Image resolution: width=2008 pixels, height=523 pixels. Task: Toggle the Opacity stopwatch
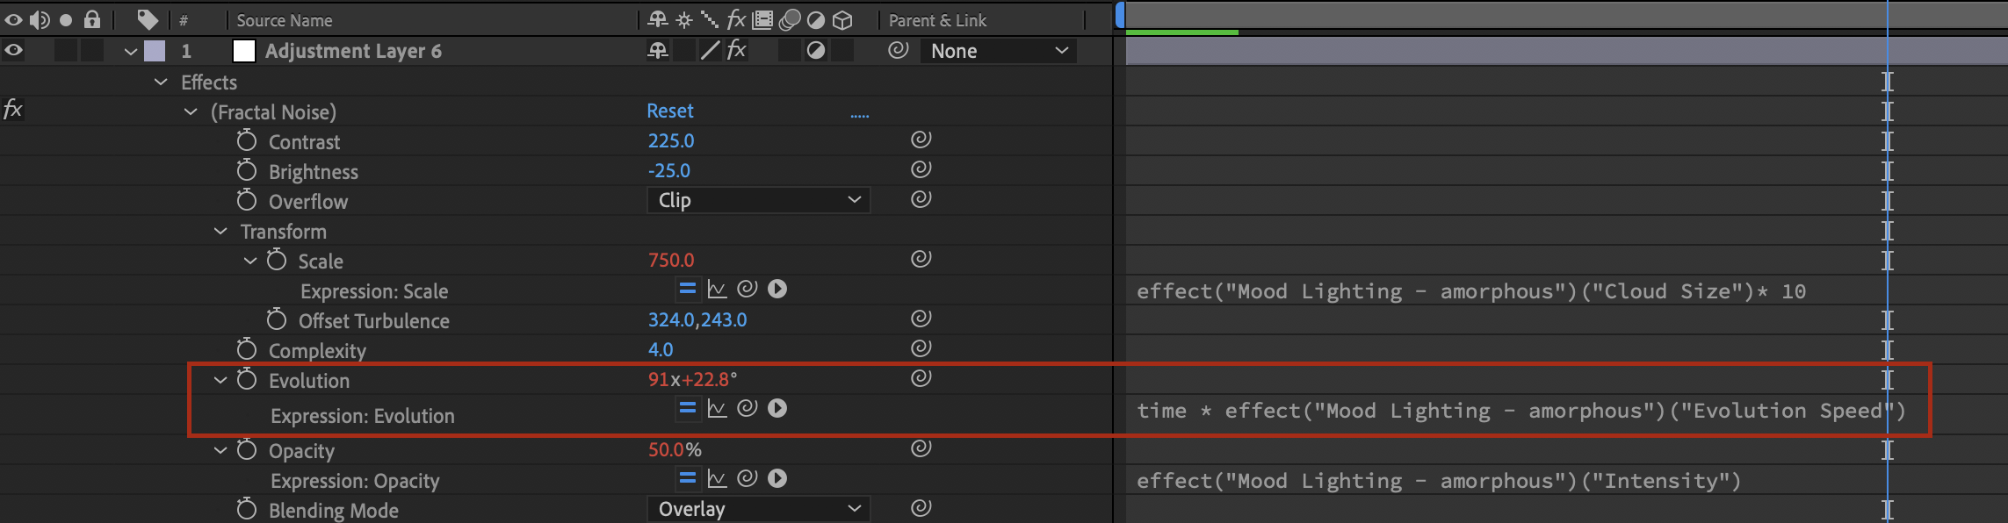pyautogui.click(x=247, y=449)
